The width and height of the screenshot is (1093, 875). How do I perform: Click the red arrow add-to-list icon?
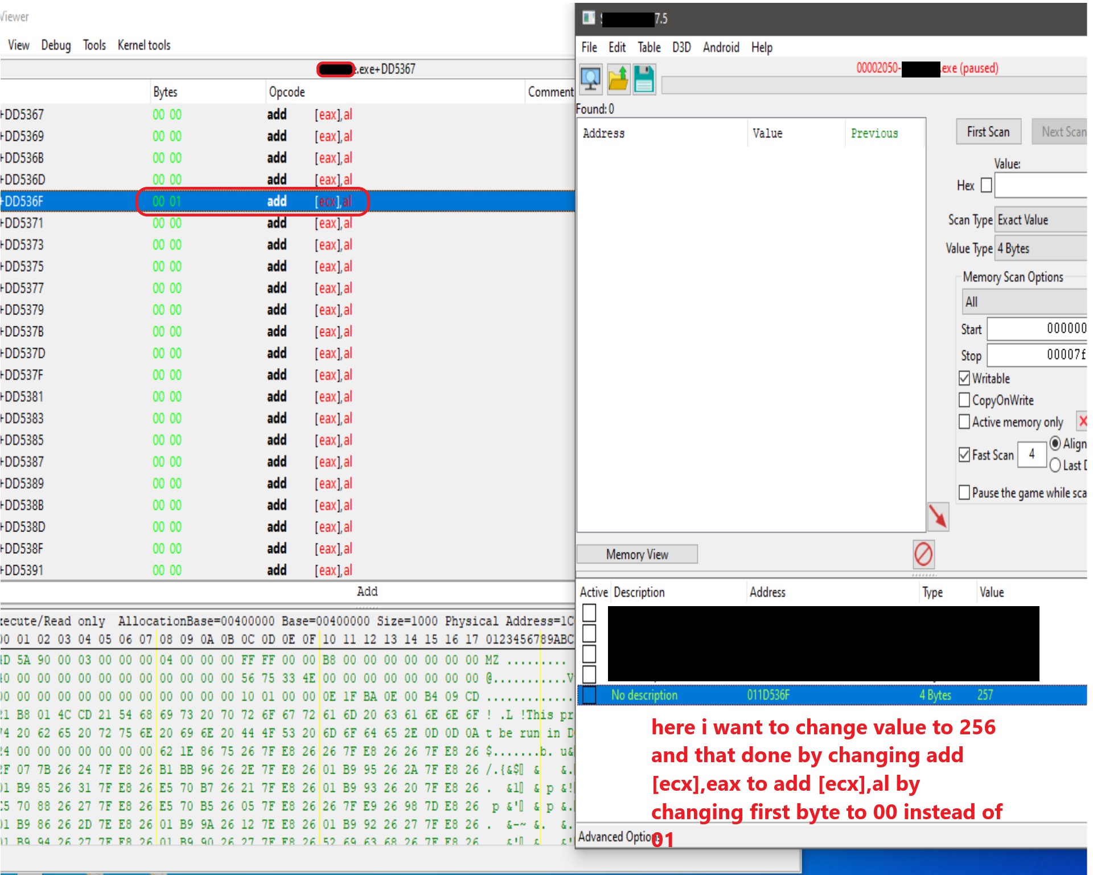[x=938, y=517]
